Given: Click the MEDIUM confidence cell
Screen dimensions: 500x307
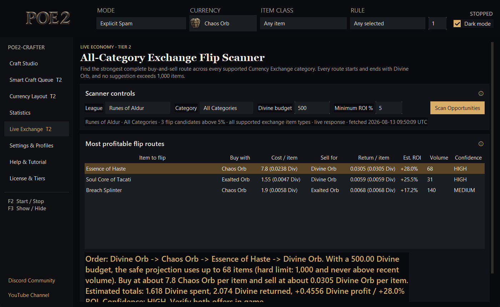Looking at the screenshot, I should click(464, 190).
